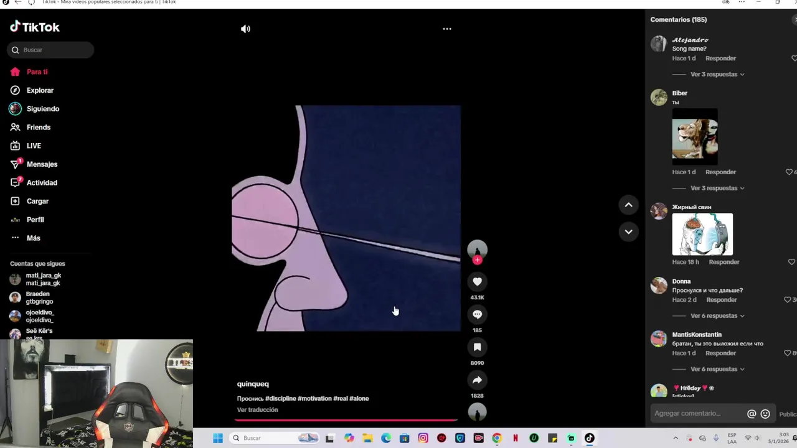Go to previous video with up arrow
Screen dimensions: 797x448
pos(628,205)
